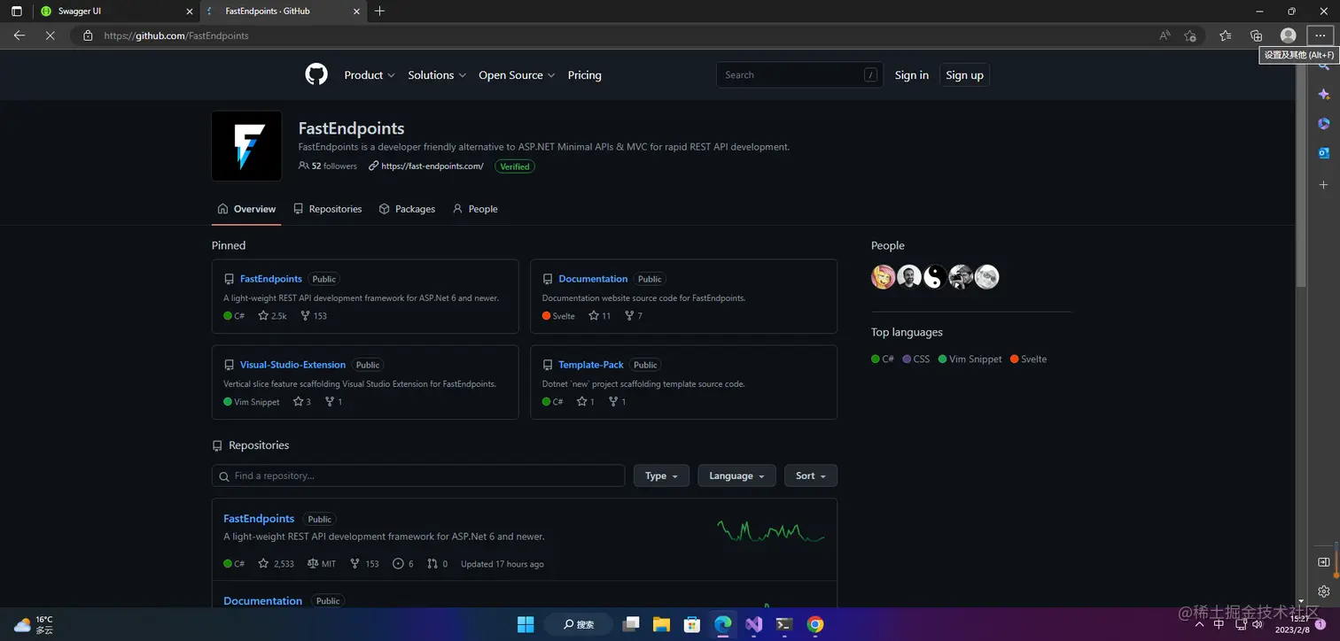
Task: Click the Sign up button
Action: pyautogui.click(x=964, y=75)
